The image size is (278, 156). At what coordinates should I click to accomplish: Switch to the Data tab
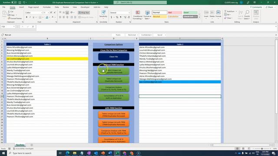[57, 7]
